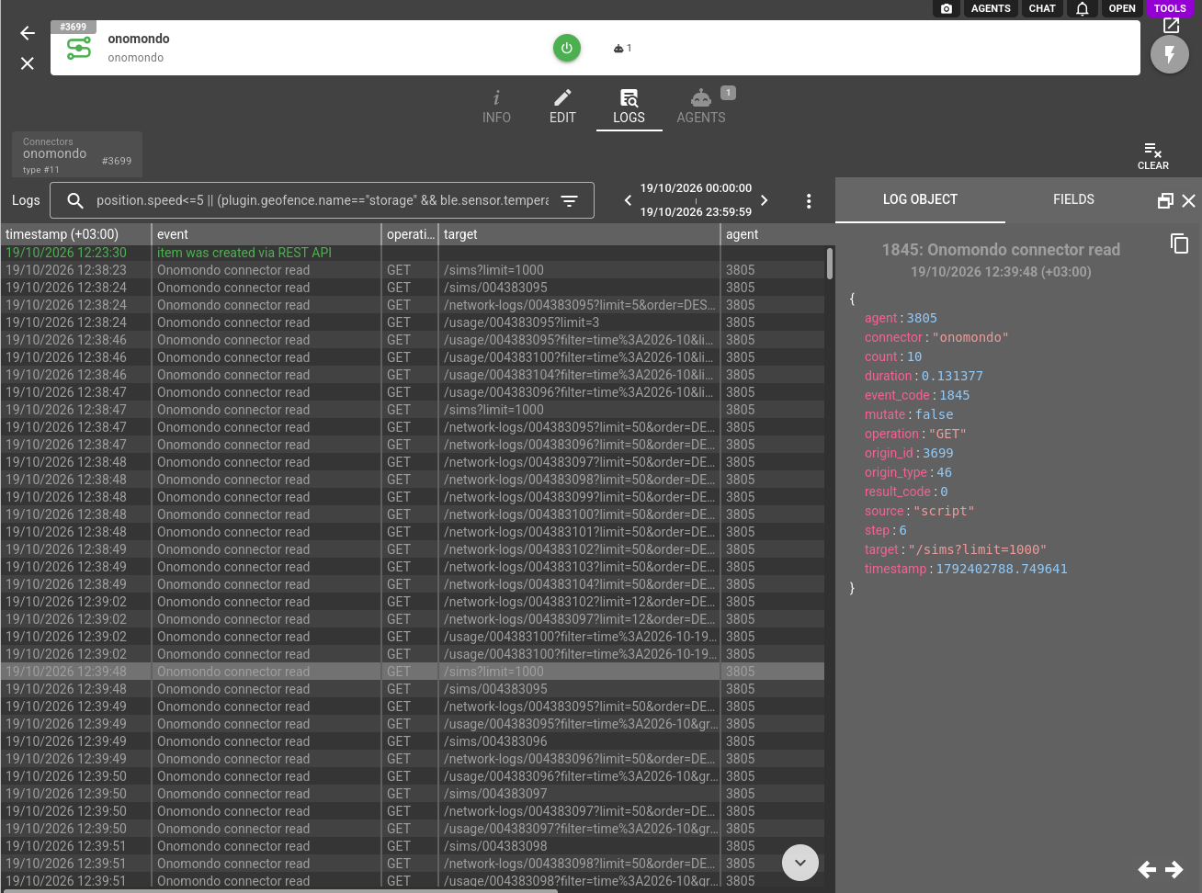The width and height of the screenshot is (1202, 893).
Task: Switch to the FIELDS tab
Action: [x=1073, y=199]
